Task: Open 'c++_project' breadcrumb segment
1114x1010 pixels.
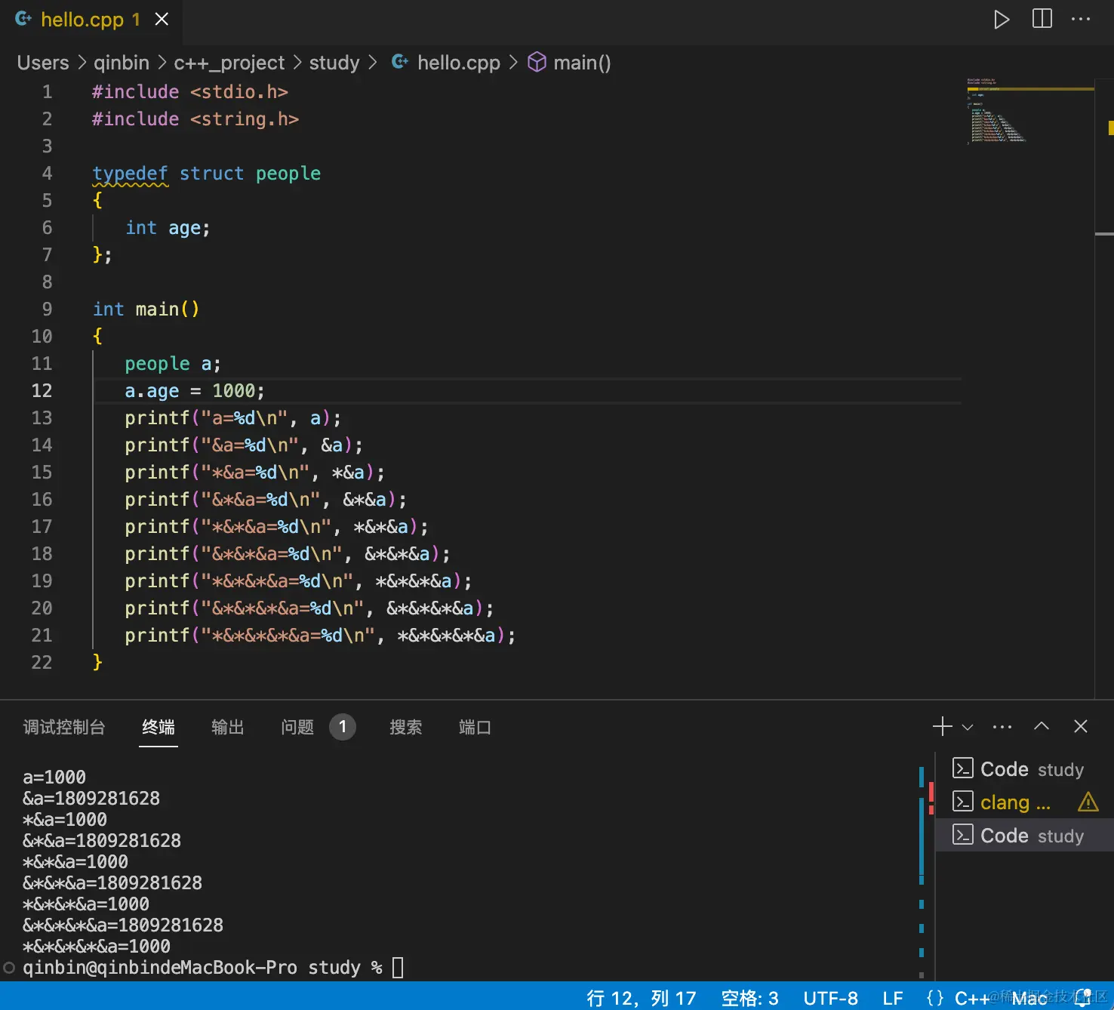Action: (x=229, y=63)
